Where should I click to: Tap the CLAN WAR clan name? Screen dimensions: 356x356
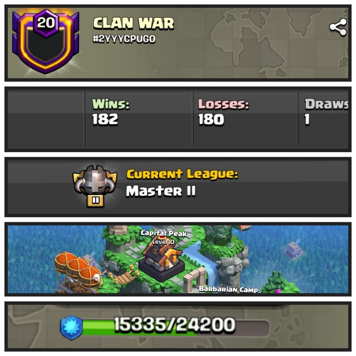tap(134, 24)
